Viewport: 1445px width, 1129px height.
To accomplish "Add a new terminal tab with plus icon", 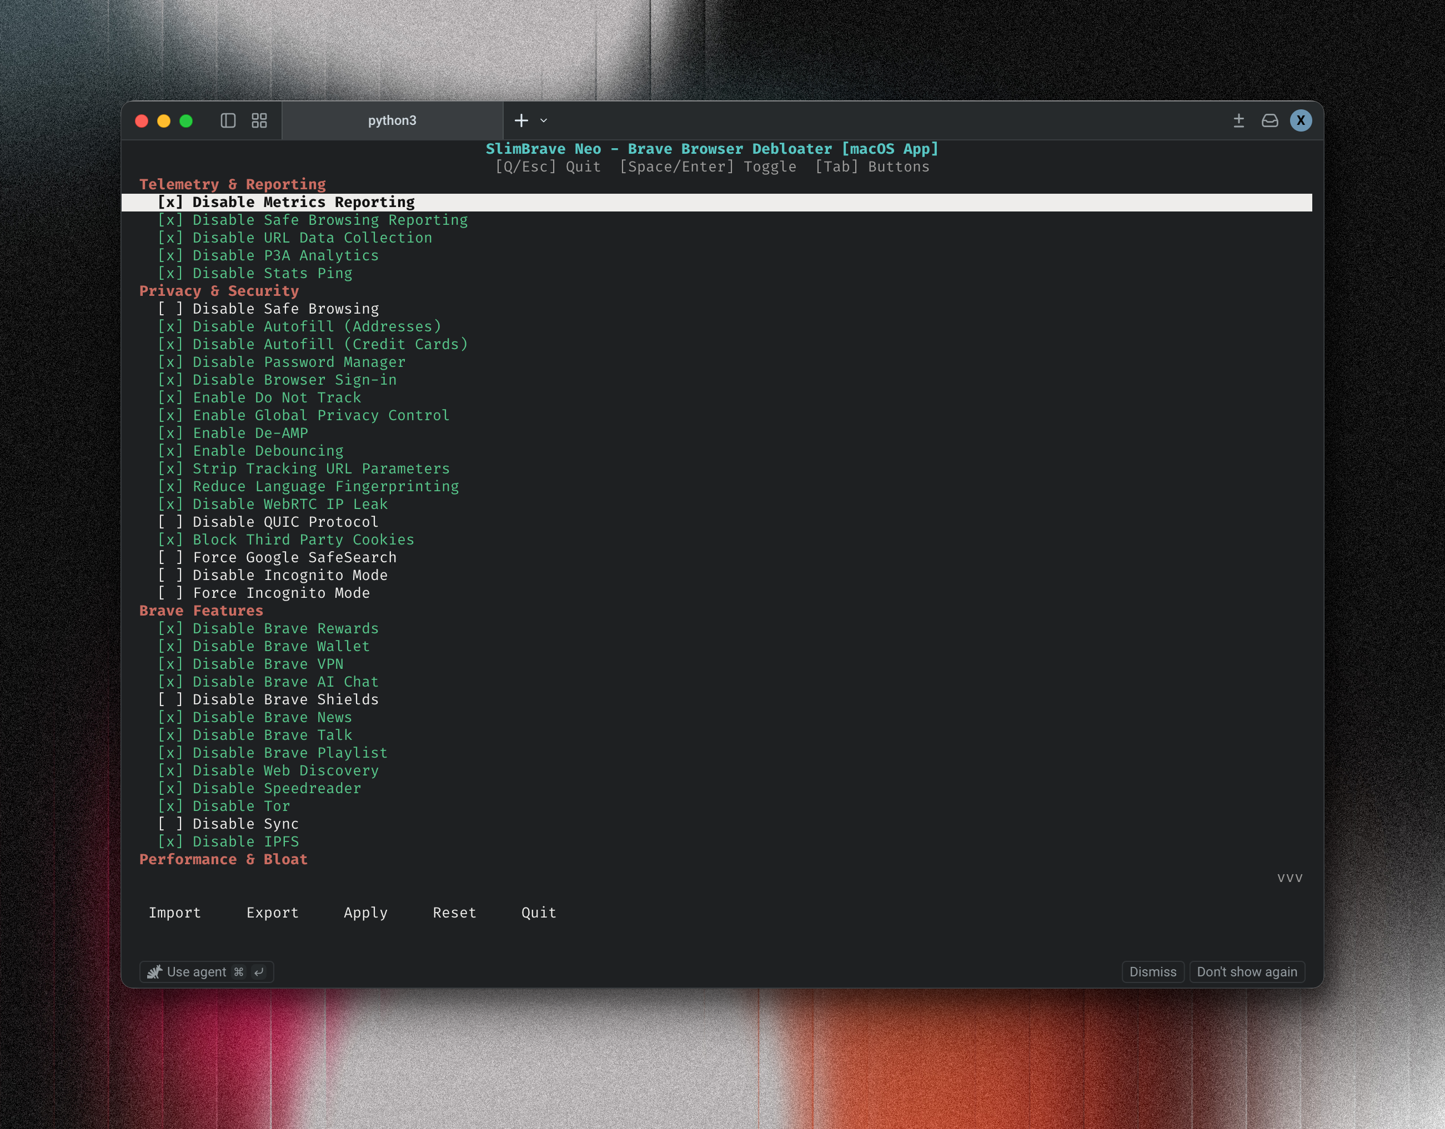I will pyautogui.click(x=521, y=120).
